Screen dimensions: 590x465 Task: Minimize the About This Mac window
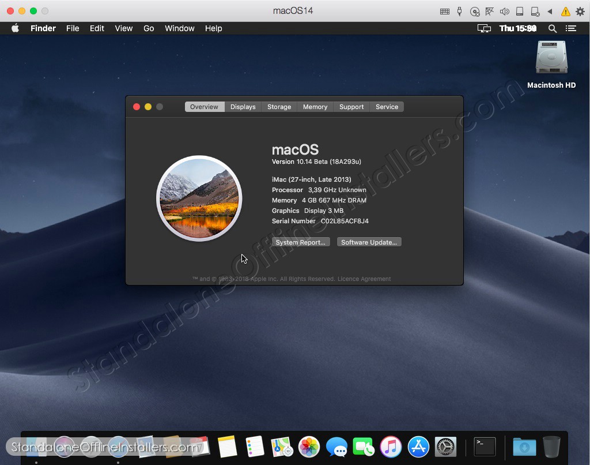point(148,107)
